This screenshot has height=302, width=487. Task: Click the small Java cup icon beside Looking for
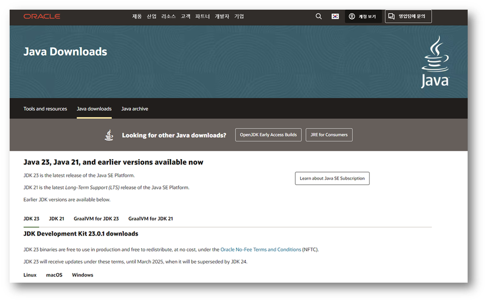coord(109,135)
